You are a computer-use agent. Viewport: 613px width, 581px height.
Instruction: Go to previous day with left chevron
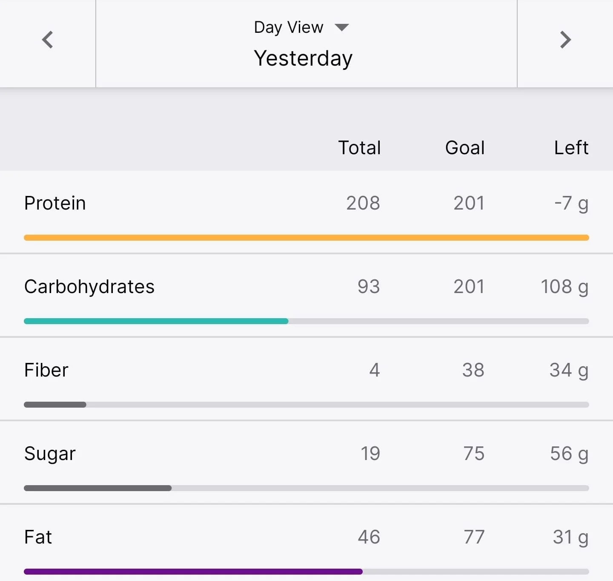[x=47, y=40]
